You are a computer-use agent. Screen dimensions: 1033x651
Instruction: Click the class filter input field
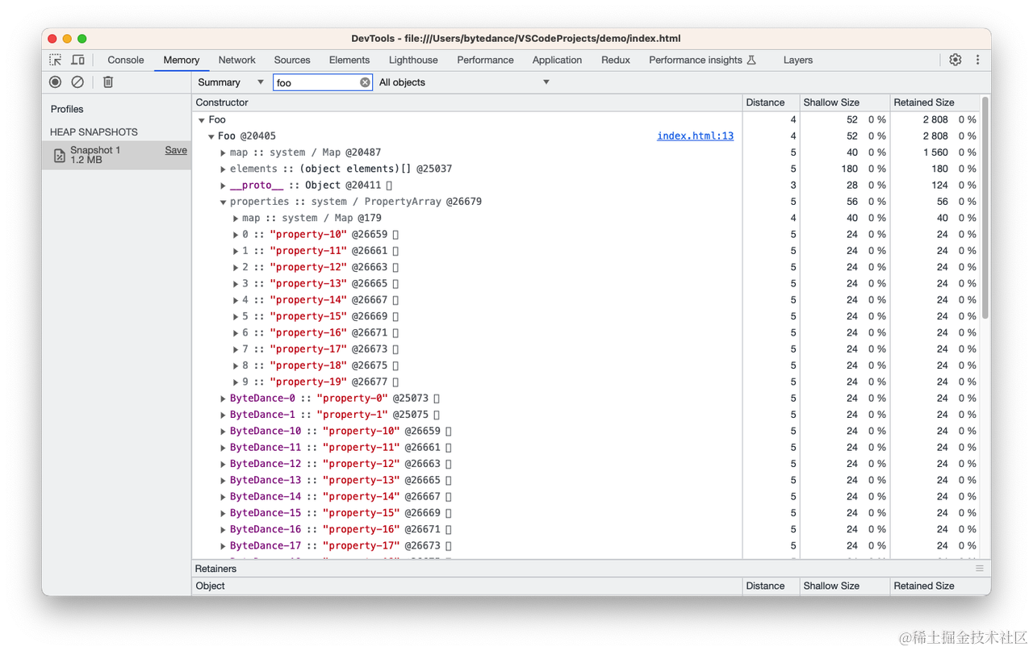tap(316, 82)
